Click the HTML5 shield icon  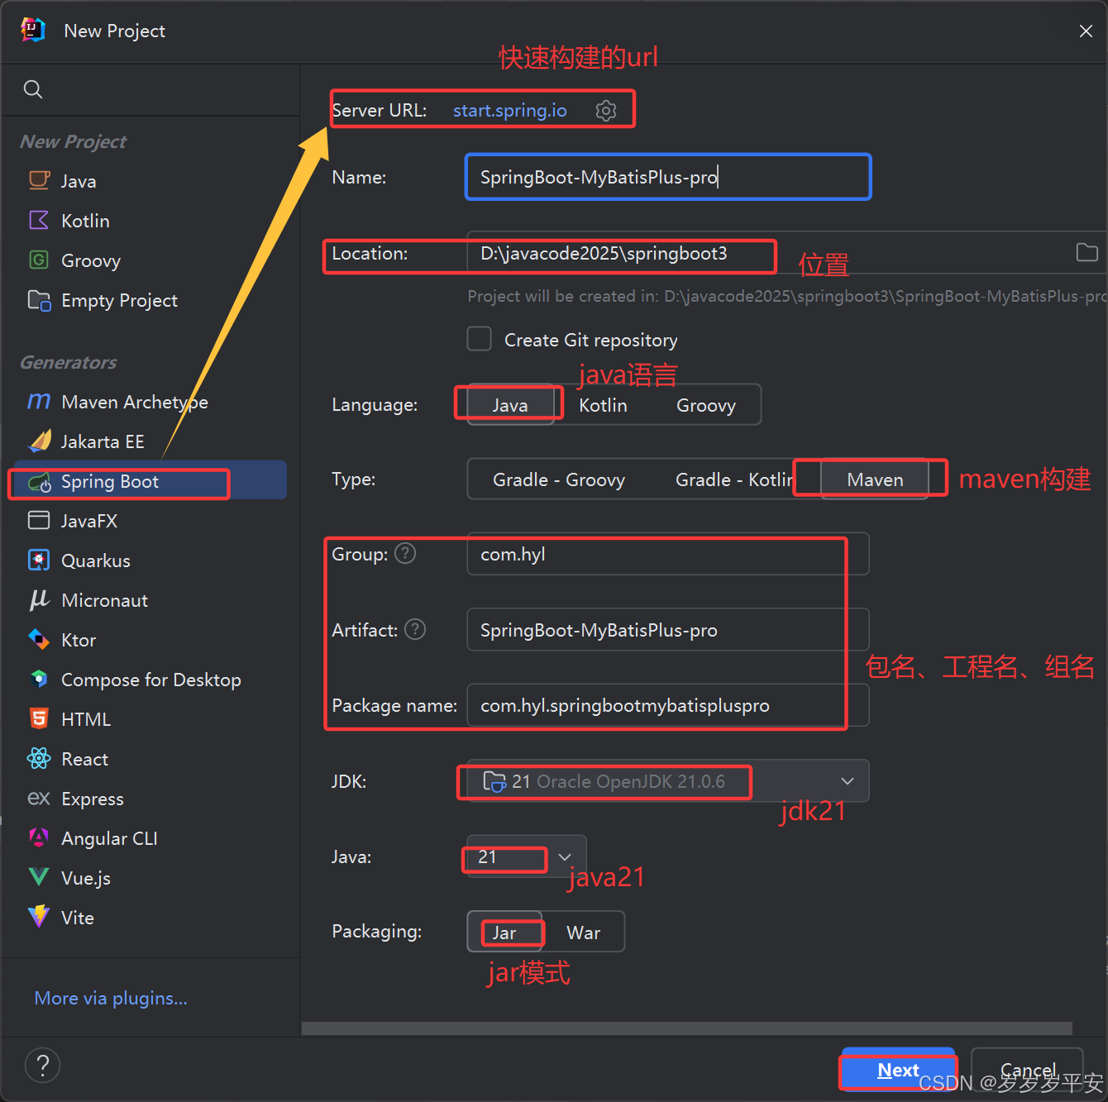39,718
